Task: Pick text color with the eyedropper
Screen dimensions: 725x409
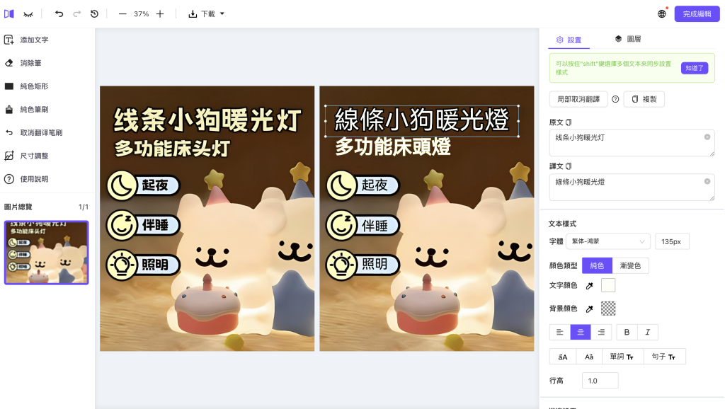Action: pyautogui.click(x=590, y=286)
